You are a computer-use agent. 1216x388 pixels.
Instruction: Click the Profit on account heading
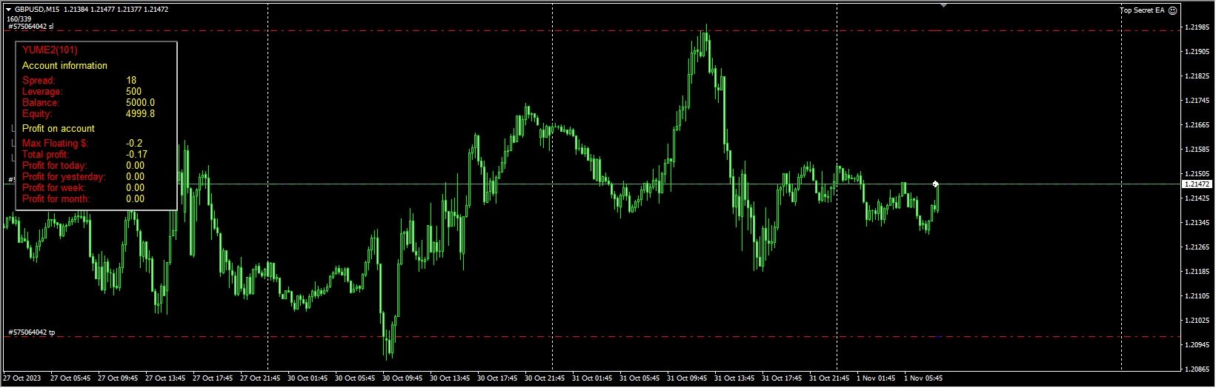pos(59,128)
